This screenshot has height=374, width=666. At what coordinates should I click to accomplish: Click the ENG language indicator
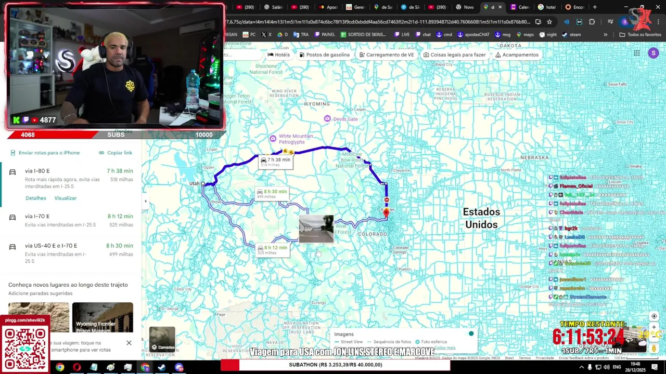617,367
